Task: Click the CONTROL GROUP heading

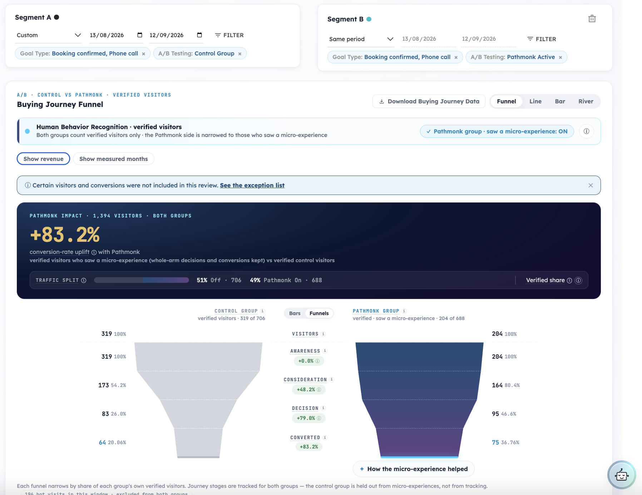Action: (236, 311)
